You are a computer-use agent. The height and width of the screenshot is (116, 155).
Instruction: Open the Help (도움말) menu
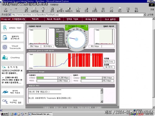click(54, 5)
